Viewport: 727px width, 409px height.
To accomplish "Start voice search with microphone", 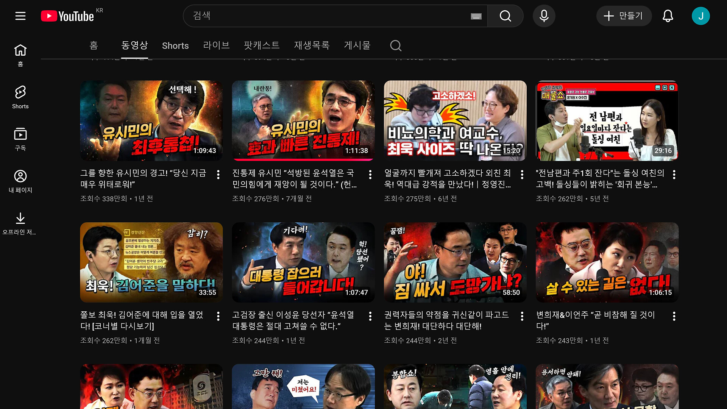I will 544,16.
